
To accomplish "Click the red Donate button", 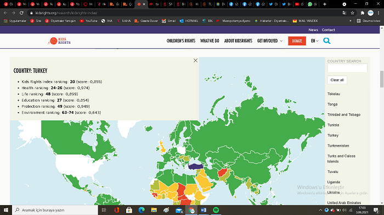I will click(297, 41).
